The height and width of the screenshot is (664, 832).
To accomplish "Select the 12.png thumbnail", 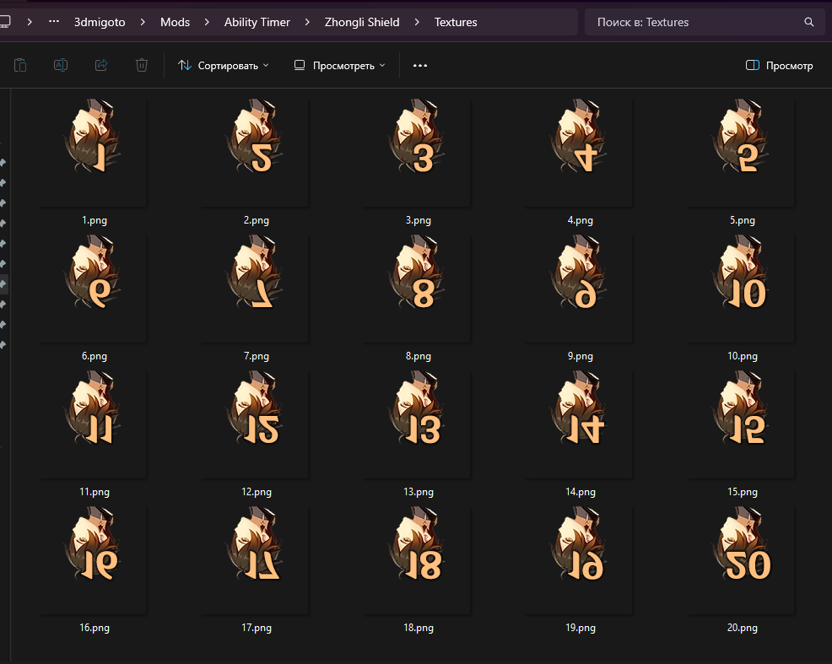I will click(255, 424).
